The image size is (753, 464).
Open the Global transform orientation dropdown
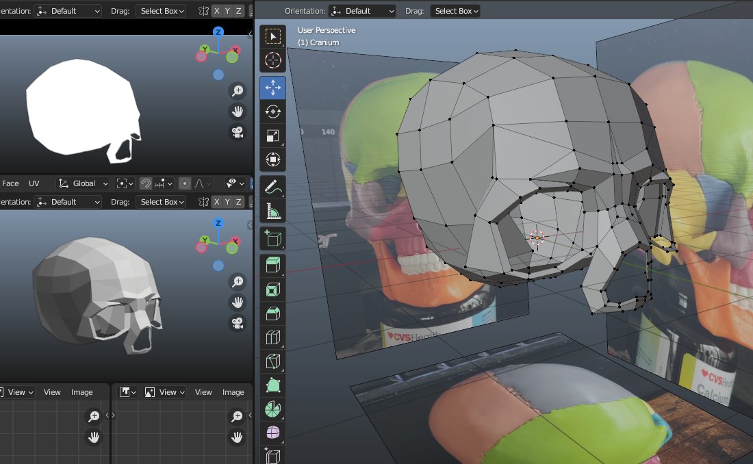pyautogui.click(x=82, y=183)
